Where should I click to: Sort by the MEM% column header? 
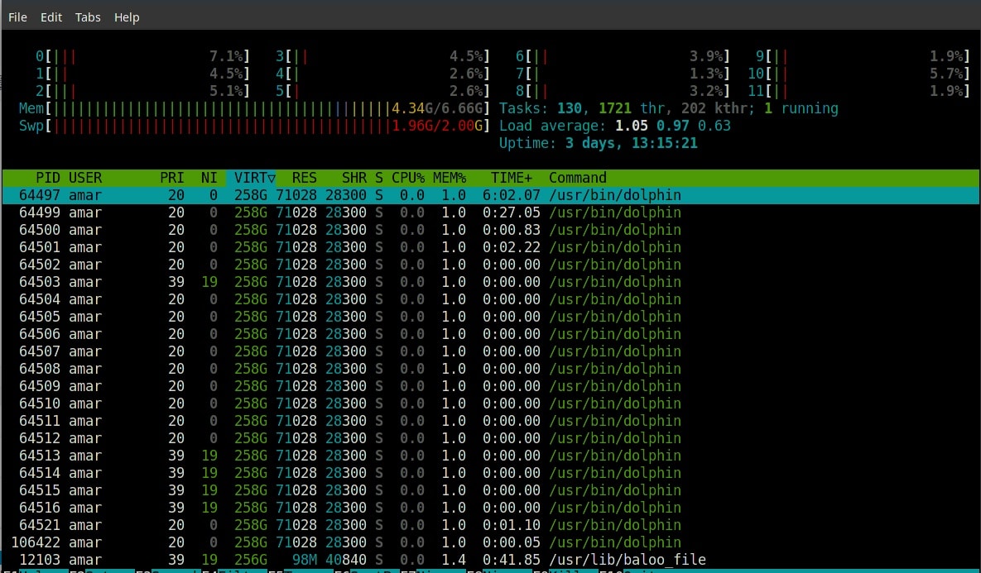pos(450,178)
